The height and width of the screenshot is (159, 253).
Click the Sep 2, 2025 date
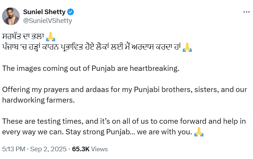coord(49,149)
